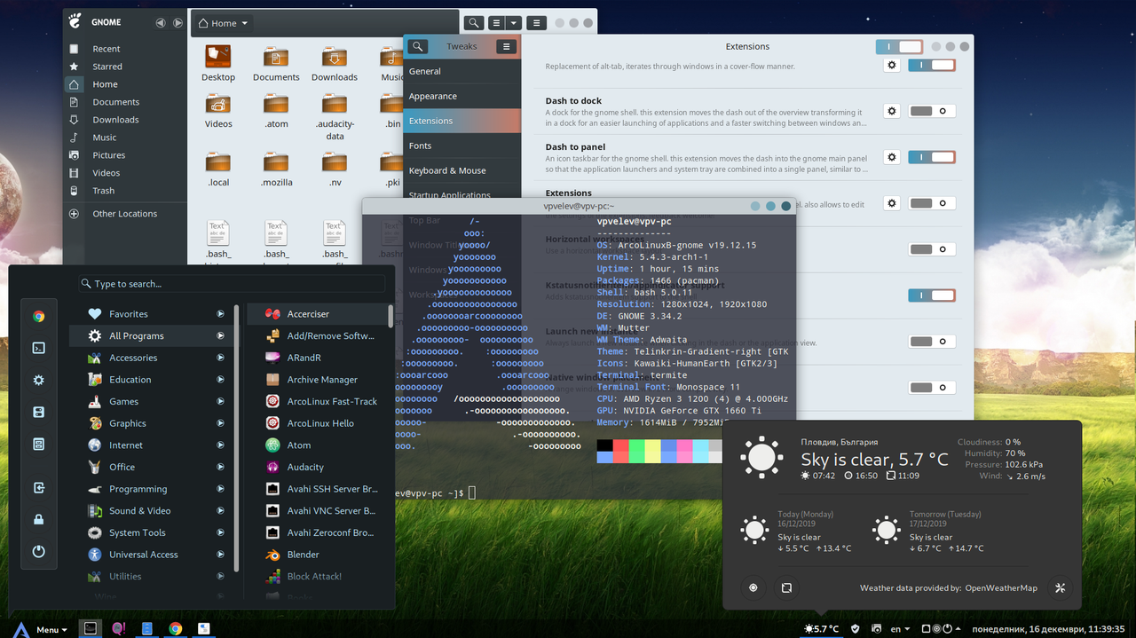Toggle the Coverflow alt-tab switch at top of list

click(x=932, y=65)
